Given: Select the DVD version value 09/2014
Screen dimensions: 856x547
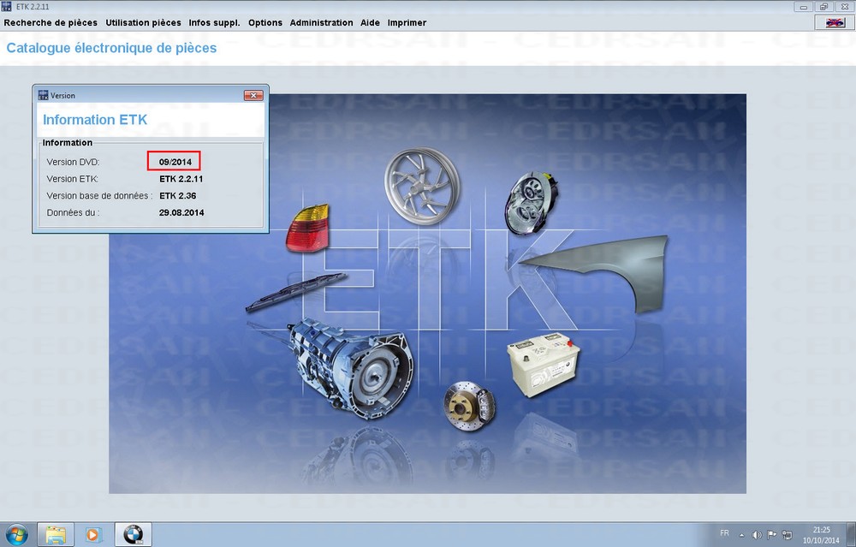Looking at the screenshot, I should pyautogui.click(x=175, y=162).
